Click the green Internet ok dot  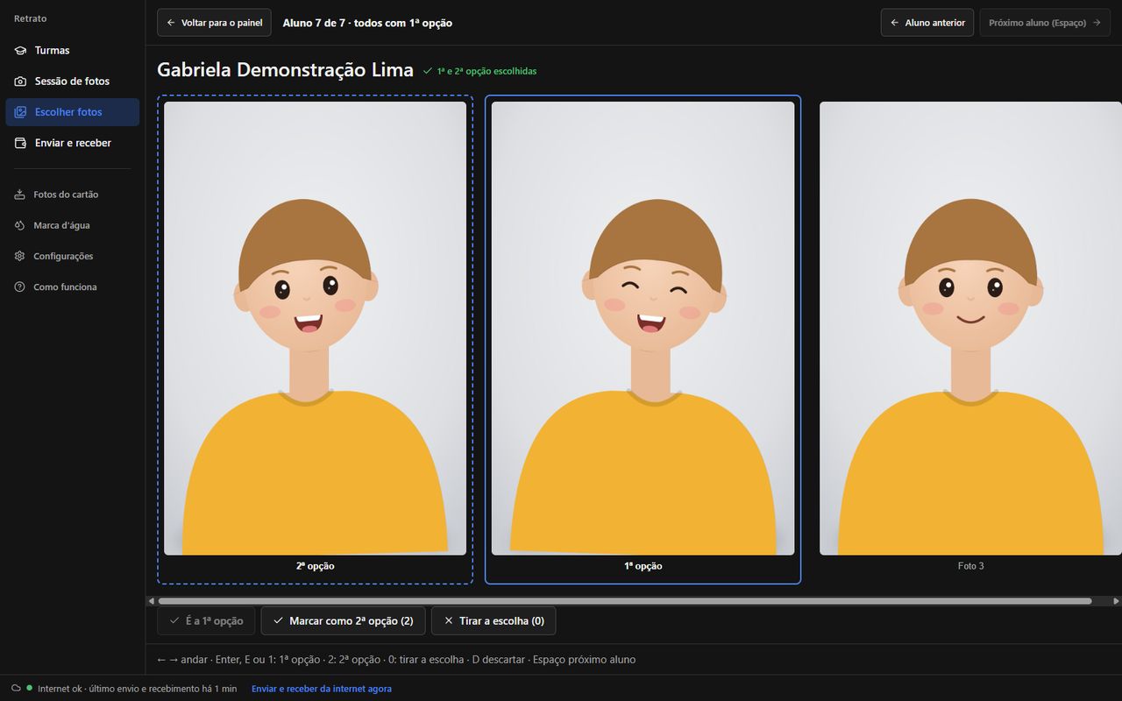coord(29,689)
